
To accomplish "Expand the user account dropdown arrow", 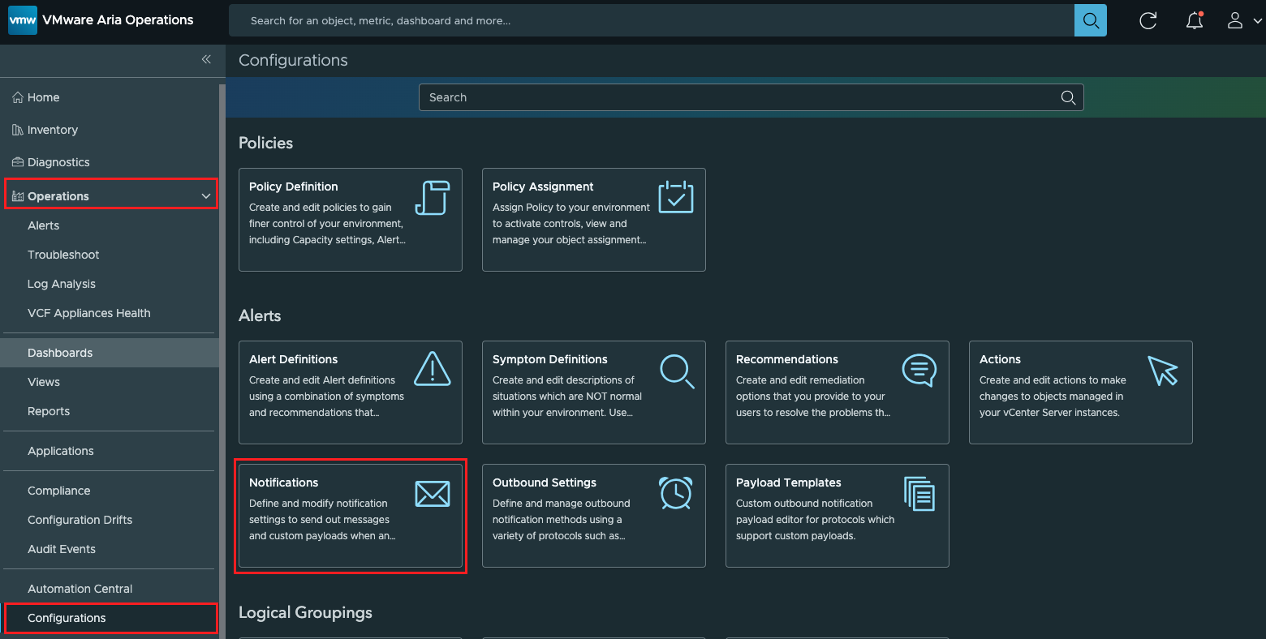I will click(x=1258, y=21).
